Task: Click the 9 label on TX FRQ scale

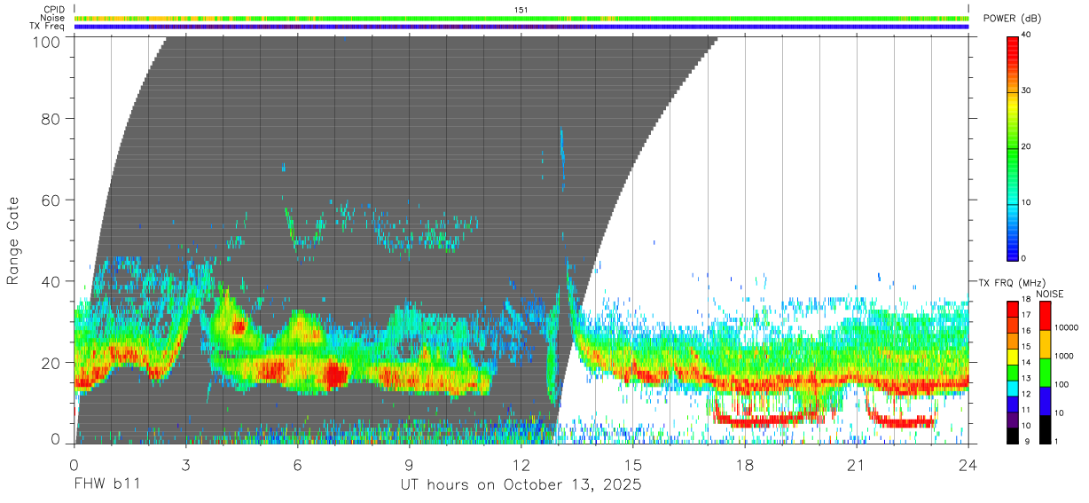Action: pyautogui.click(x=1028, y=441)
